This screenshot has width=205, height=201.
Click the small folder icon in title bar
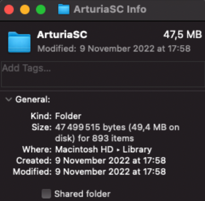tap(64, 10)
